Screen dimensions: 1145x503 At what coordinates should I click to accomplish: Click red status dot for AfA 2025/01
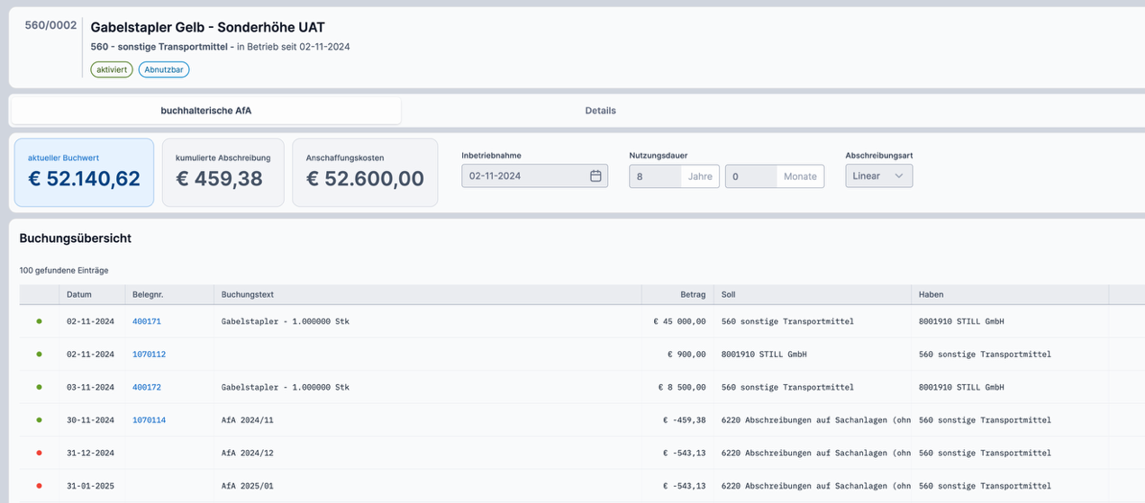tap(39, 487)
